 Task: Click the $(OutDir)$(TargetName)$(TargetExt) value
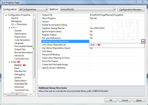107,15
